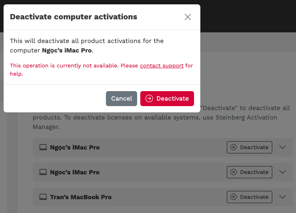Click the laptop icon beside unaccented Ngoc's iMac Pro
The width and height of the screenshot is (296, 213).
[43, 172]
